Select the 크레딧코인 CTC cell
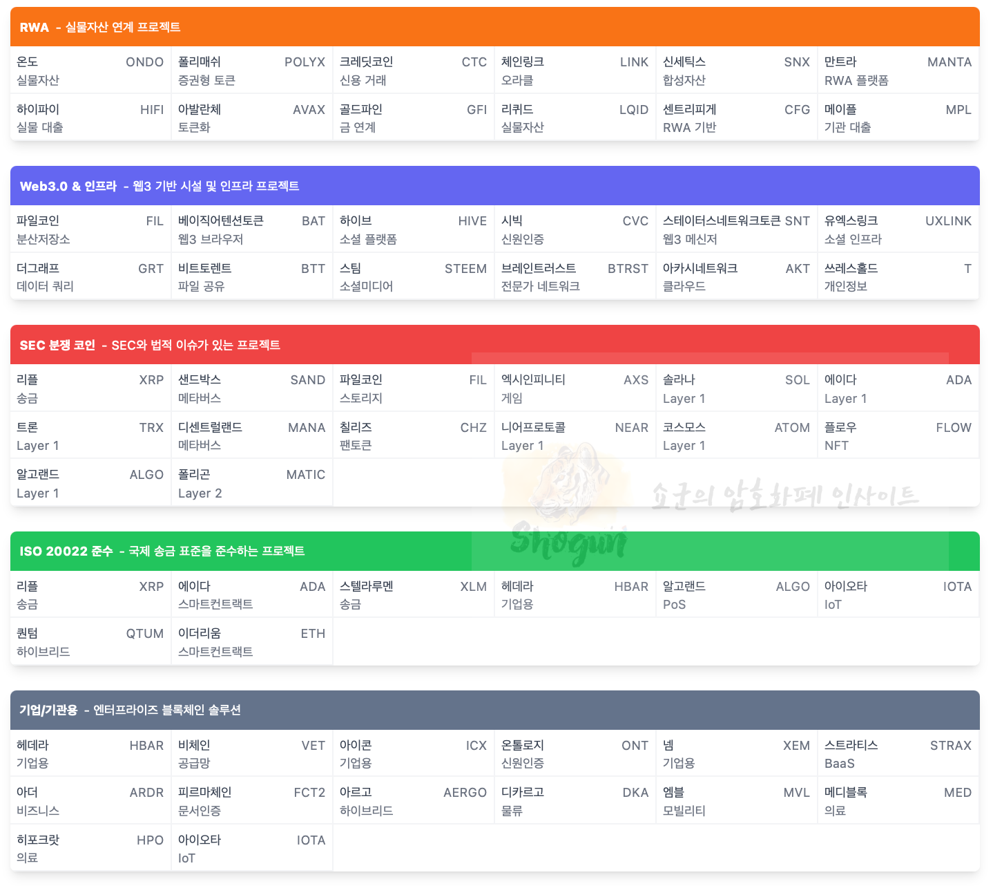 pos(414,70)
